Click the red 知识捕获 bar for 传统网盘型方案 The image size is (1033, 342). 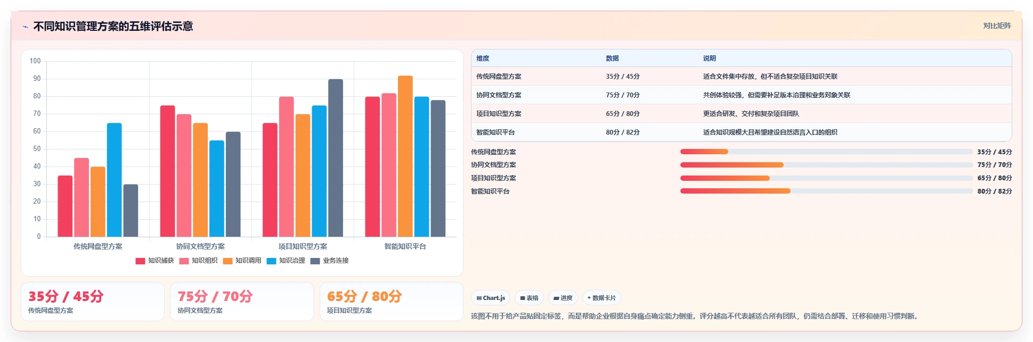tap(65, 206)
